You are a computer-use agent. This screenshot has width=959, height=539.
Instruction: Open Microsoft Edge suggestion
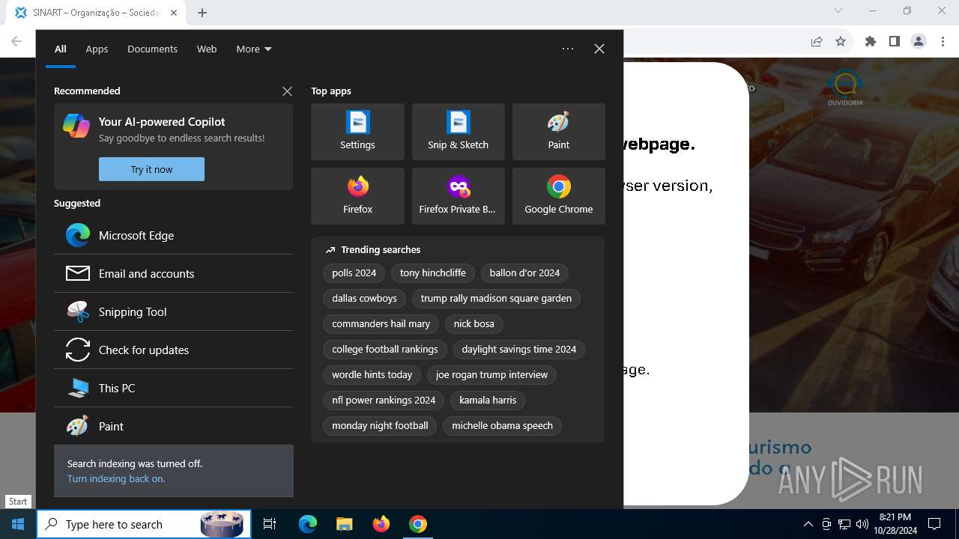click(173, 235)
